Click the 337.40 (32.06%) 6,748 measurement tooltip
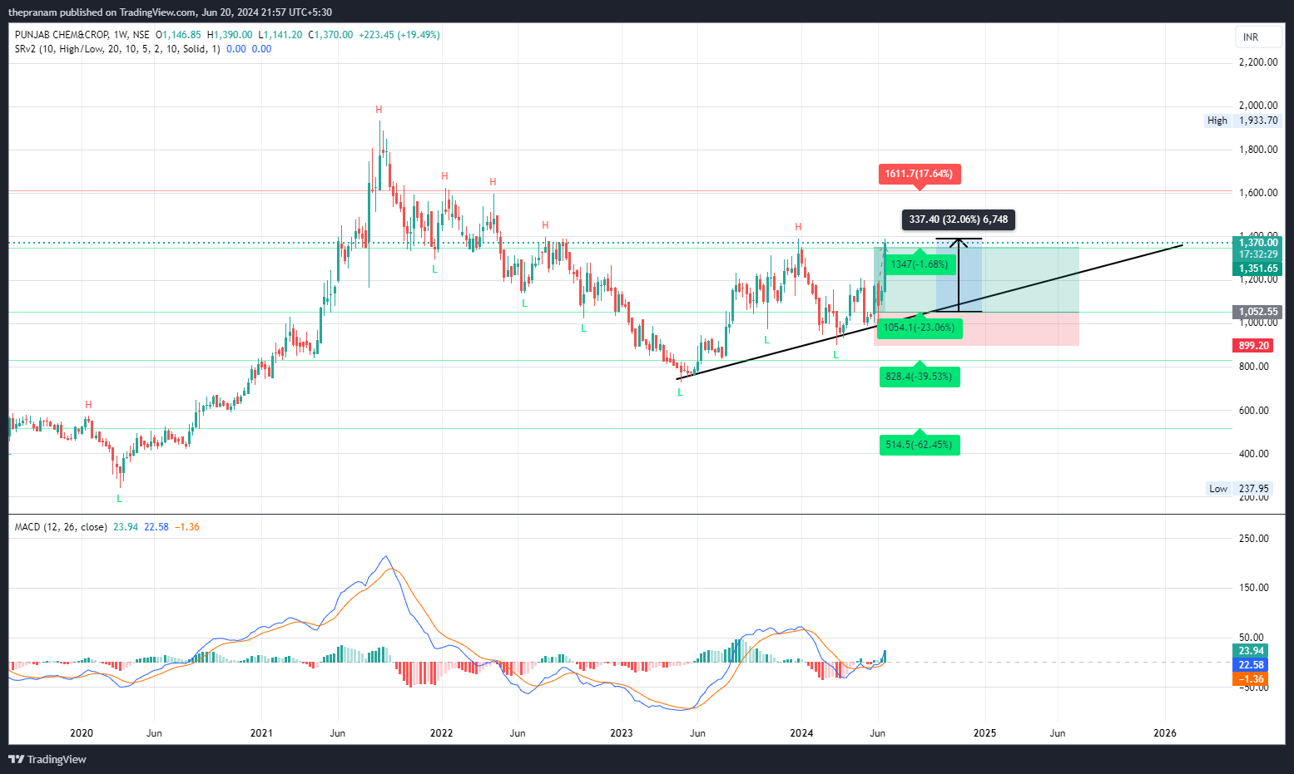This screenshot has width=1294, height=774. pos(959,219)
